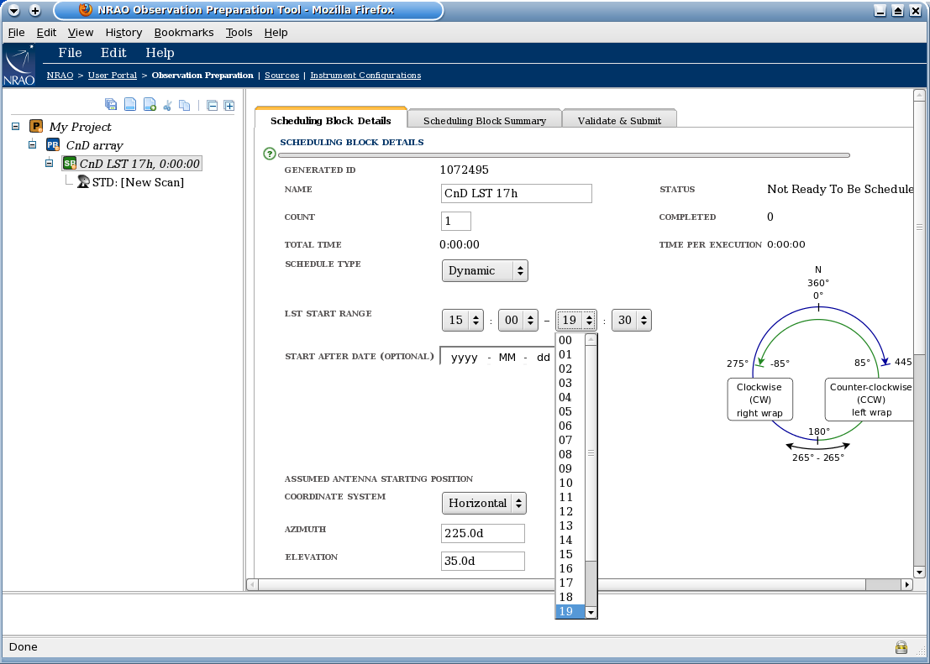Open the Bookmarks menu in Firefox

[184, 32]
